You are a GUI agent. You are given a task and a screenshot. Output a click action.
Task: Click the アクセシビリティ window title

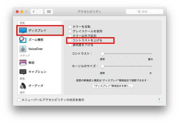(89, 12)
